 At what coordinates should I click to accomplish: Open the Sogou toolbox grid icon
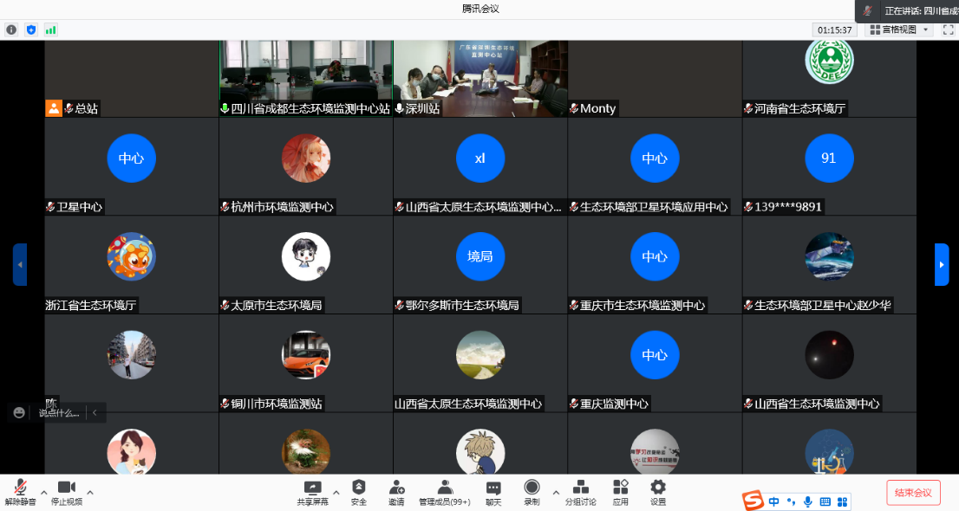(842, 501)
